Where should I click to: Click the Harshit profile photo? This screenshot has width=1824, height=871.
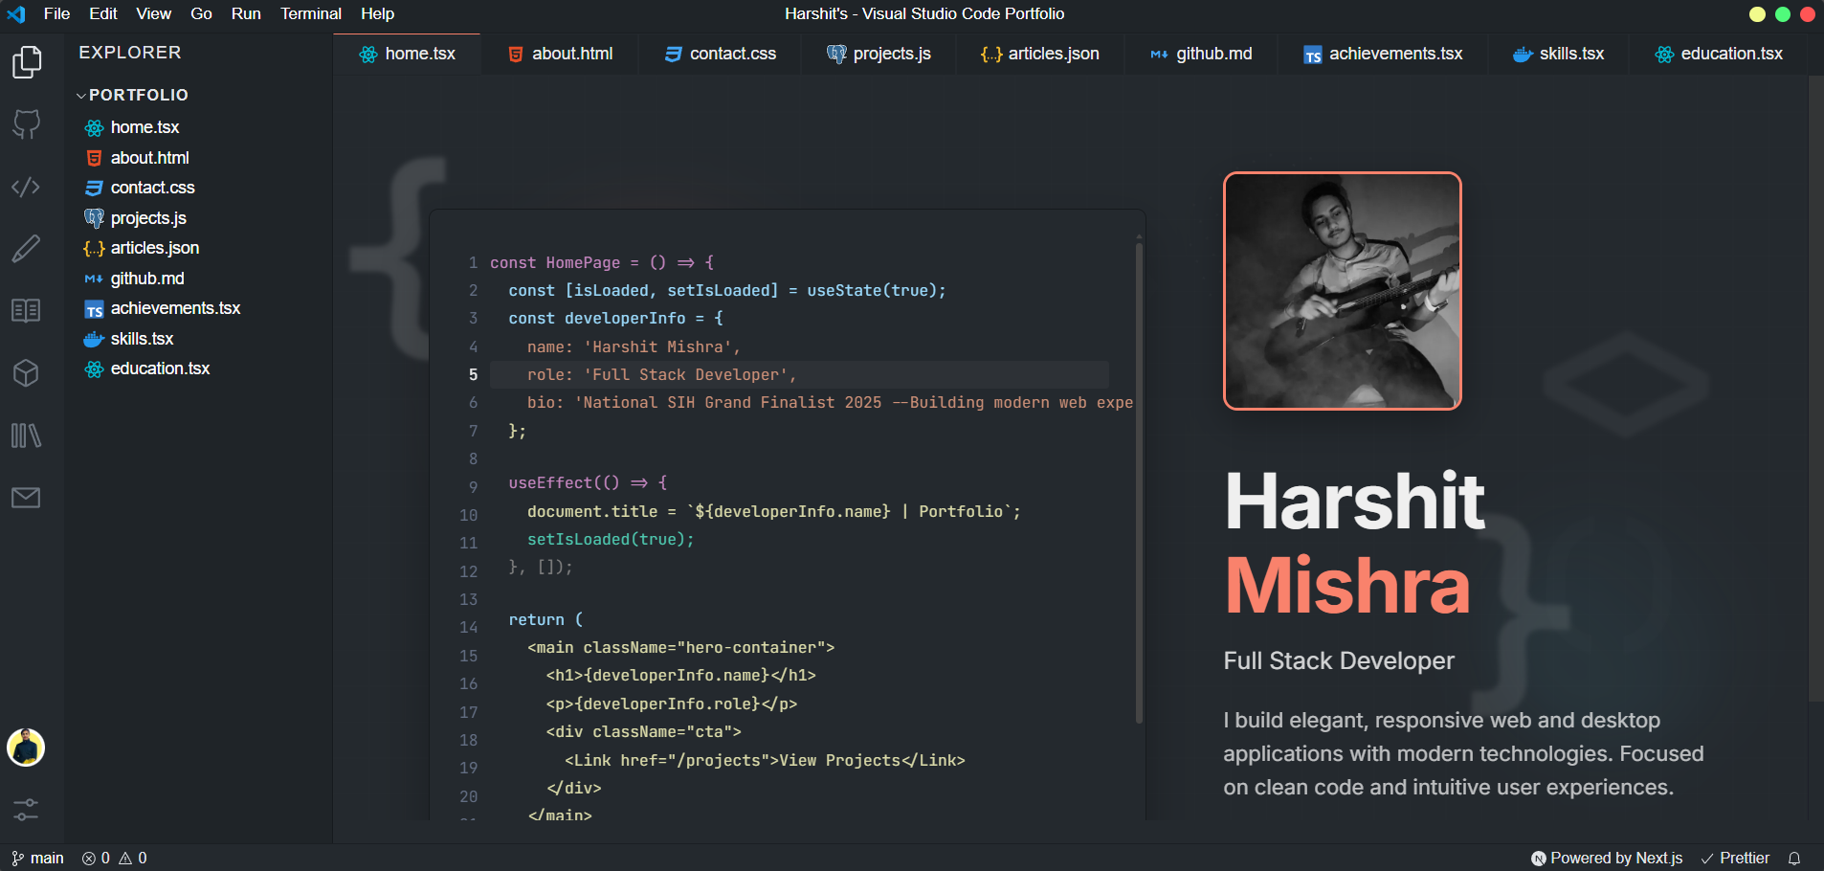1342,291
